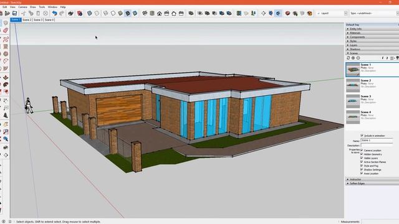
Task: Expand the Materials panel
Action: coord(372,33)
